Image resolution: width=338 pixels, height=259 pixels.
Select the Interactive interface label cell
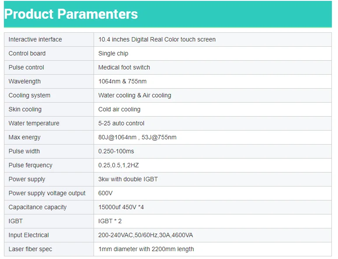pos(35,39)
